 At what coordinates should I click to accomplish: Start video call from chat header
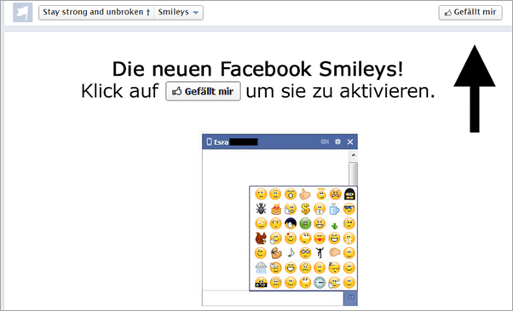pyautogui.click(x=325, y=141)
